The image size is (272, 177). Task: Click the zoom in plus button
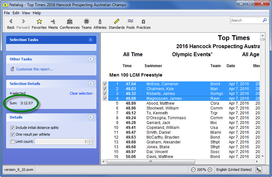(210, 170)
